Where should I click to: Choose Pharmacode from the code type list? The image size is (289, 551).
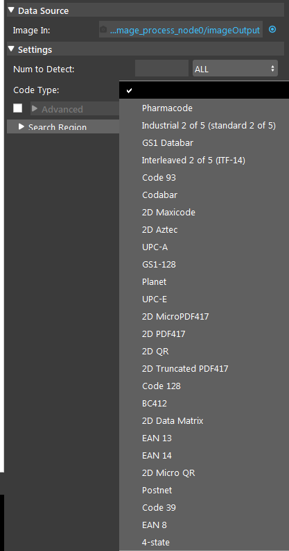click(x=167, y=108)
